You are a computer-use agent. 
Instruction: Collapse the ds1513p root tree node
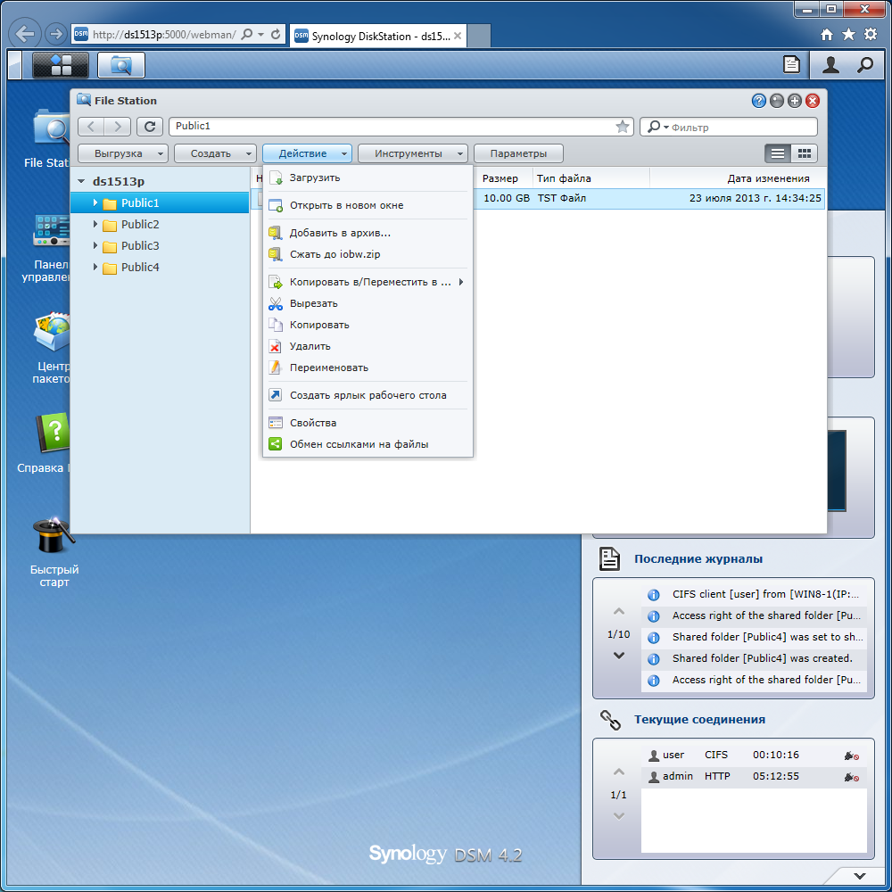pos(81,181)
